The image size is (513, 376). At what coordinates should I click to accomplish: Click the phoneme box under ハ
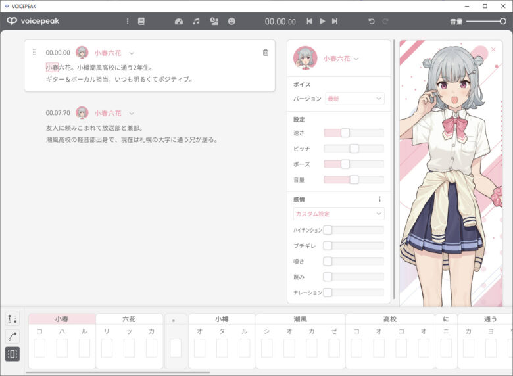click(x=62, y=348)
